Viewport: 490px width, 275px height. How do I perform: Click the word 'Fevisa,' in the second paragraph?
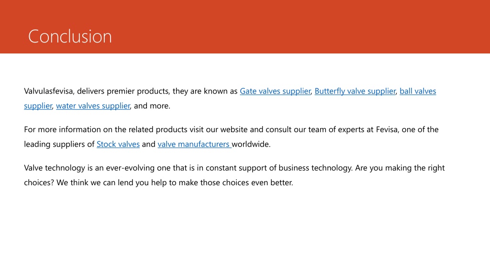(388, 129)
